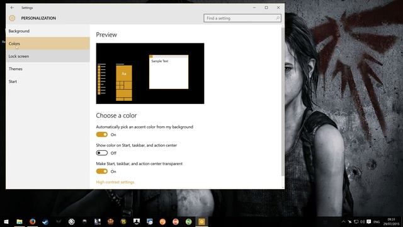The height and width of the screenshot is (227, 403).
Task: Click the Settings window vertical scrollbar
Action: click(x=283, y=102)
